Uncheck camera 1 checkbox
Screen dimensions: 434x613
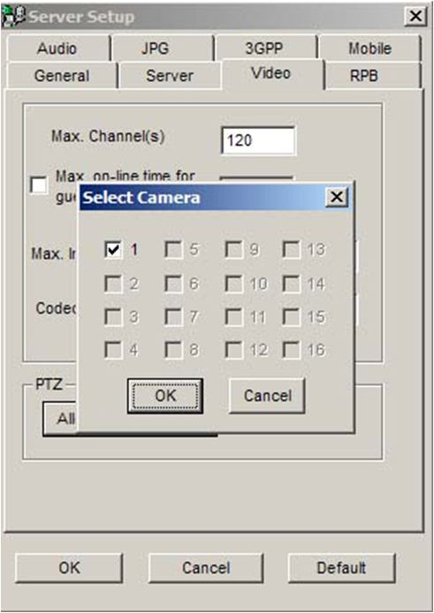113,249
